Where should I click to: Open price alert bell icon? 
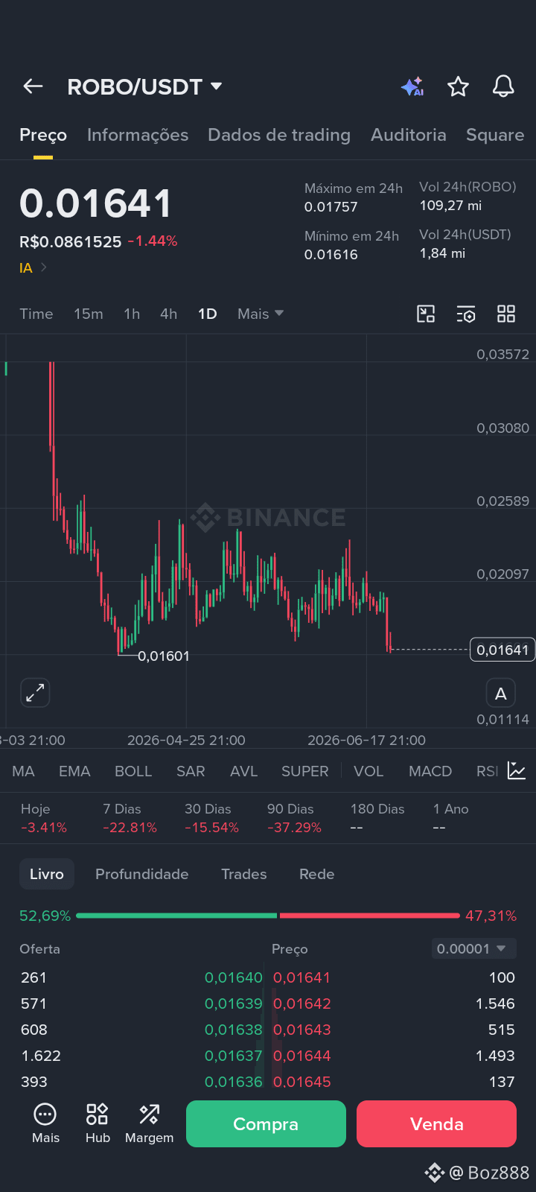point(504,86)
